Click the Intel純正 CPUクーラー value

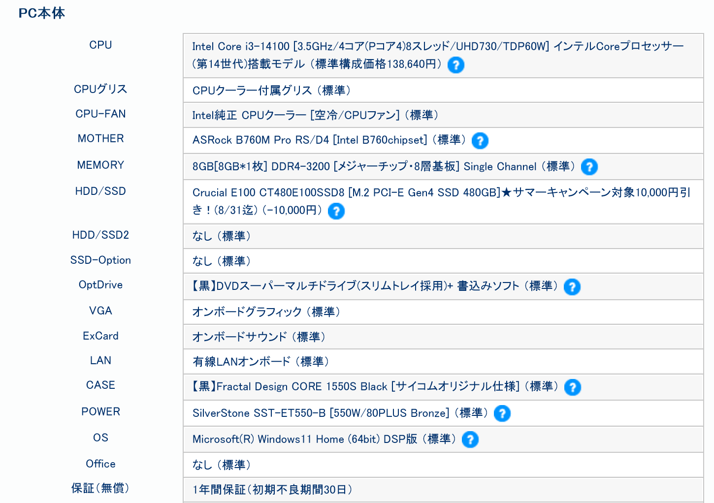tap(315, 115)
